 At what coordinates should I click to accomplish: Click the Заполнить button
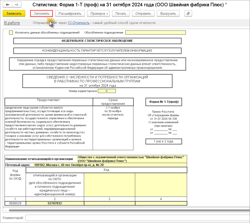click(x=42, y=13)
